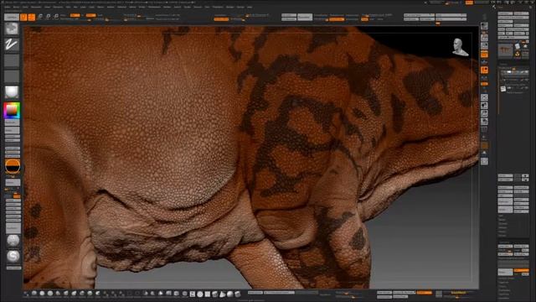This screenshot has width=536, height=302.
Task: Click the orange and black color swatch circle
Action: tap(13, 166)
